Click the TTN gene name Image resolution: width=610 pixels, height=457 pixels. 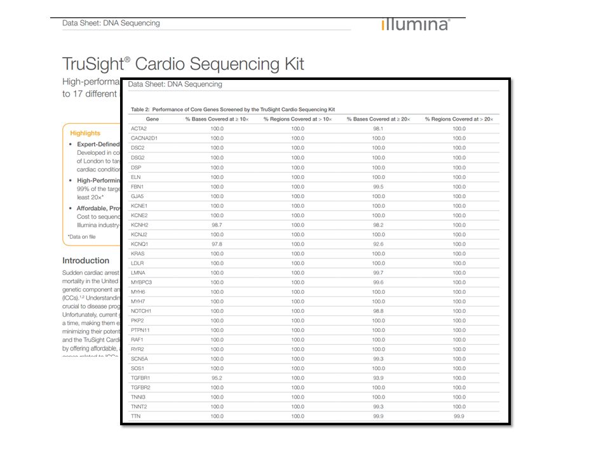point(136,416)
